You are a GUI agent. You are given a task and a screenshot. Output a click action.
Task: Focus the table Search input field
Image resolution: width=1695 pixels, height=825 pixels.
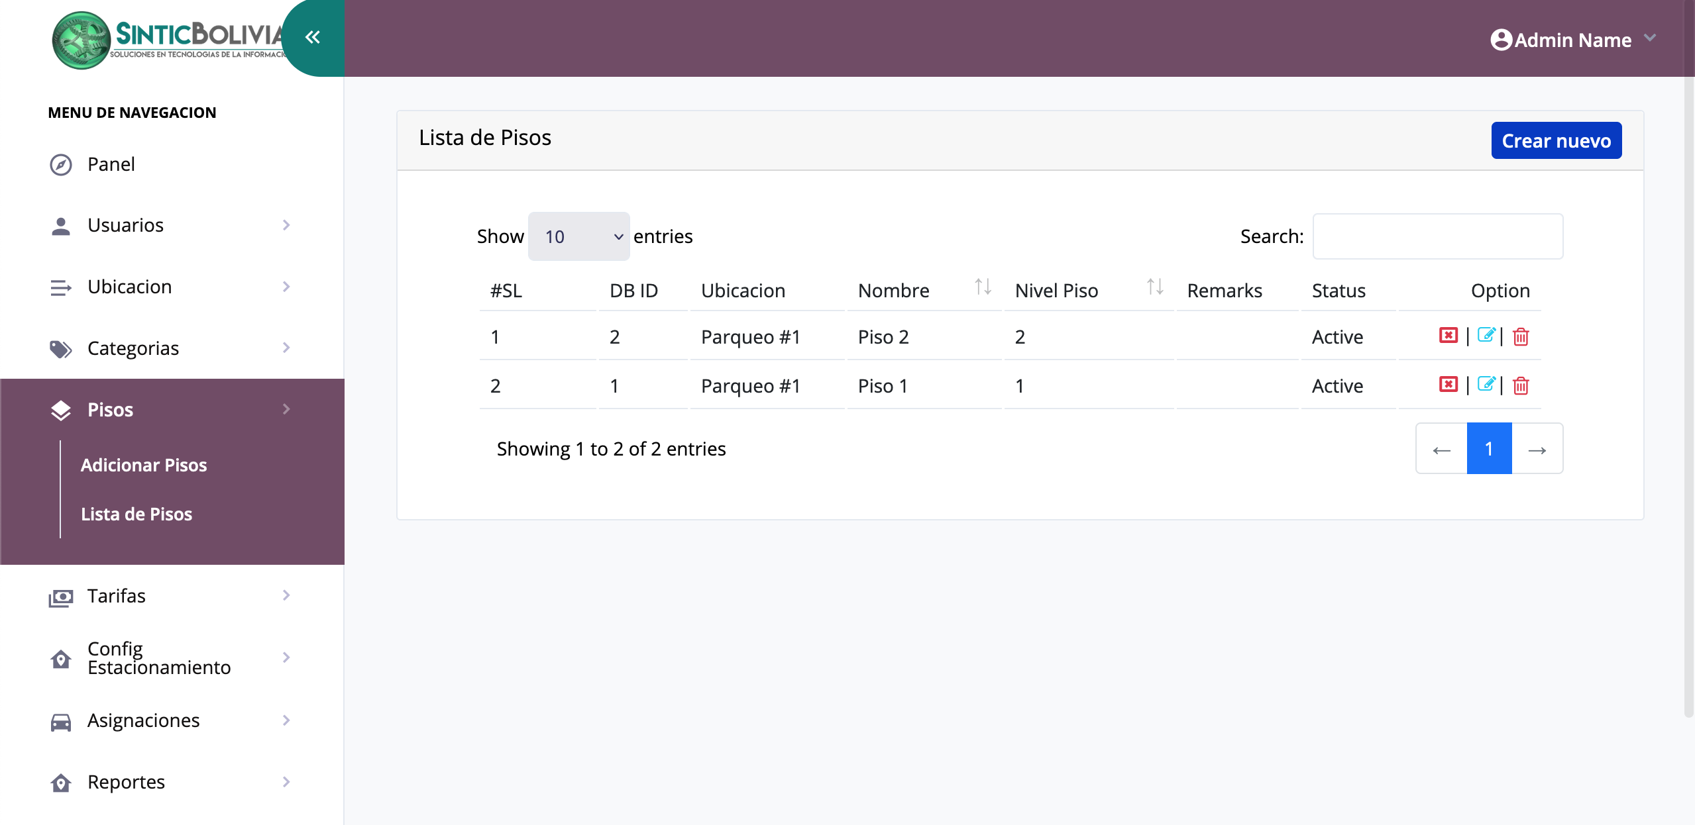pyautogui.click(x=1437, y=236)
